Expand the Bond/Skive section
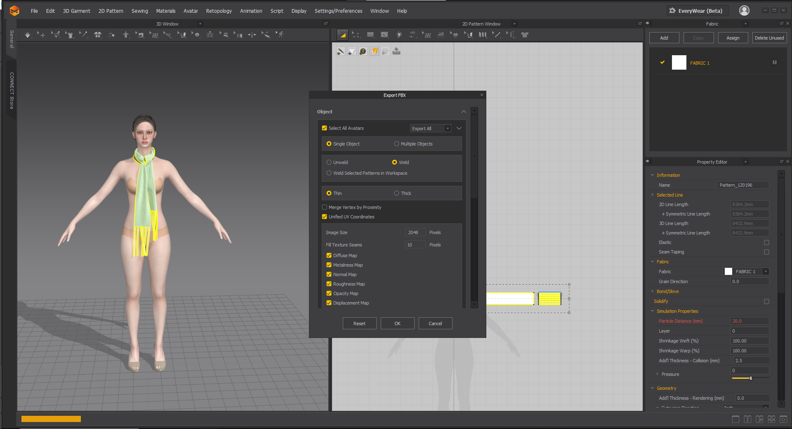 click(x=653, y=291)
